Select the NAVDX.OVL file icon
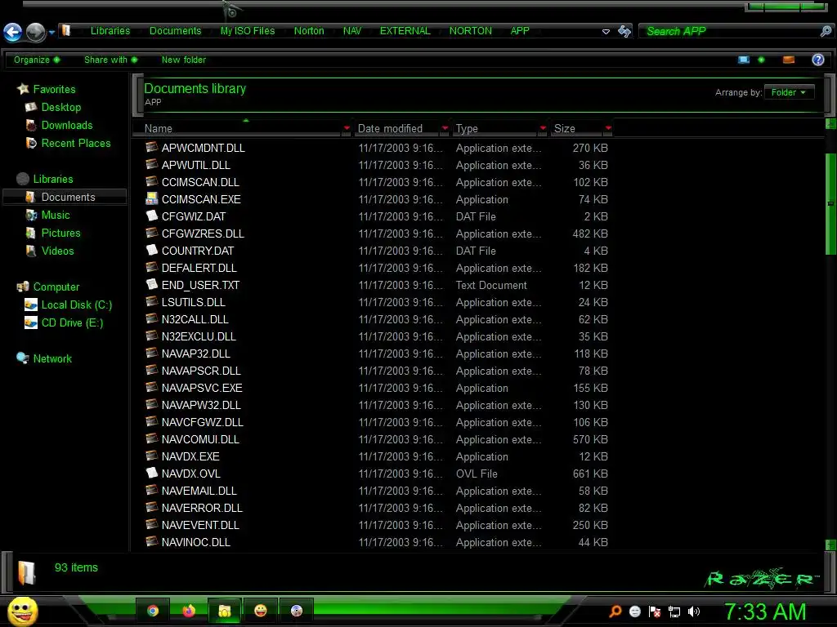Image resolution: width=837 pixels, height=627 pixels. 151,473
